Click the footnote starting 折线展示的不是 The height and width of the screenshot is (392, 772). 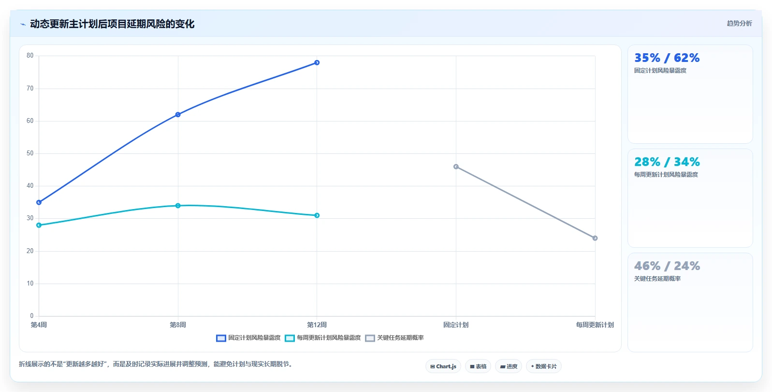point(157,364)
